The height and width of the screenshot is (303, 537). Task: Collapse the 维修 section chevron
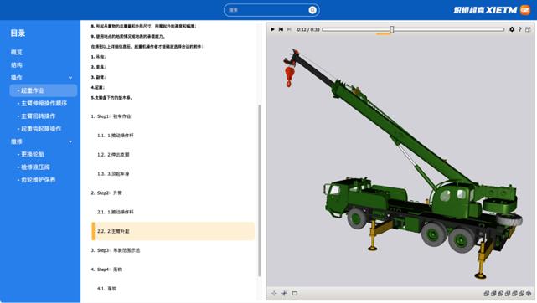pos(70,141)
